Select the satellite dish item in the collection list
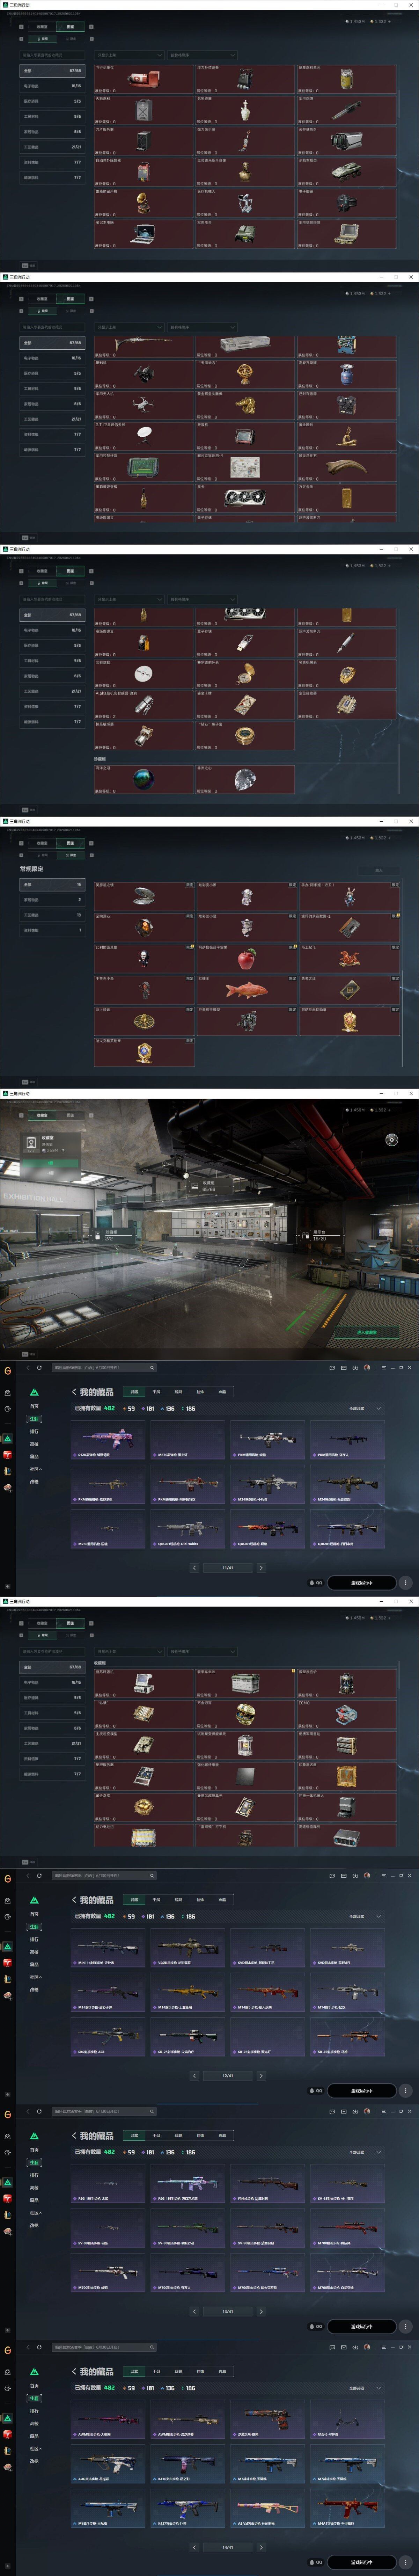 pos(143,436)
